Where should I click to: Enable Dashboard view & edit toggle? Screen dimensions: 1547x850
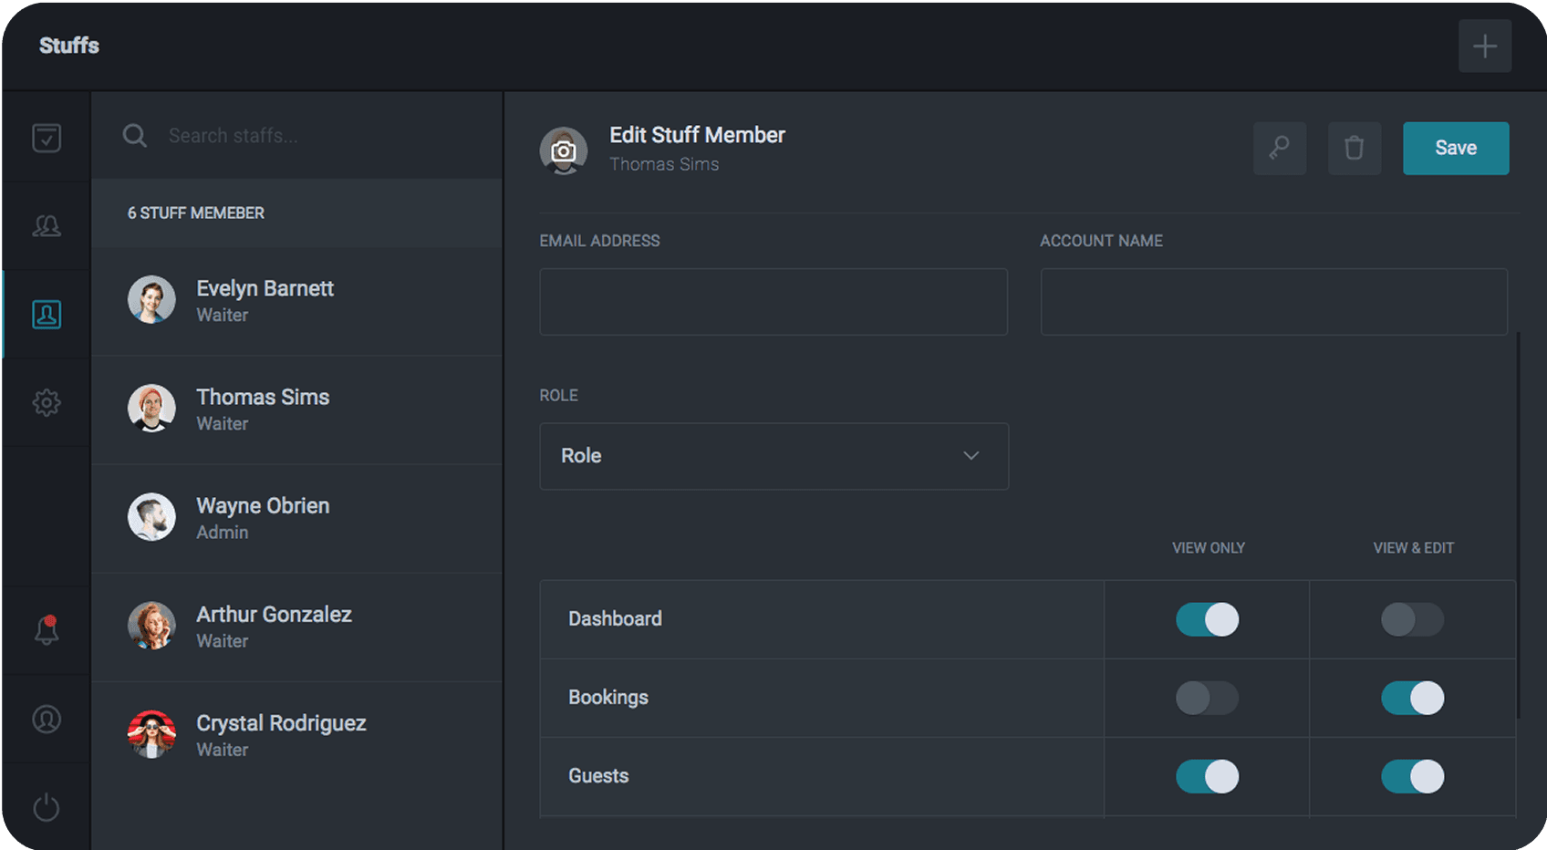click(1412, 619)
